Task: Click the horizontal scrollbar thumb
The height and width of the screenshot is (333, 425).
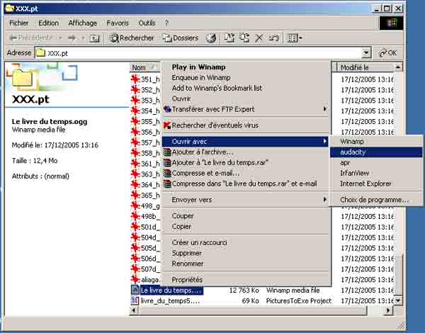Action: pos(252,310)
